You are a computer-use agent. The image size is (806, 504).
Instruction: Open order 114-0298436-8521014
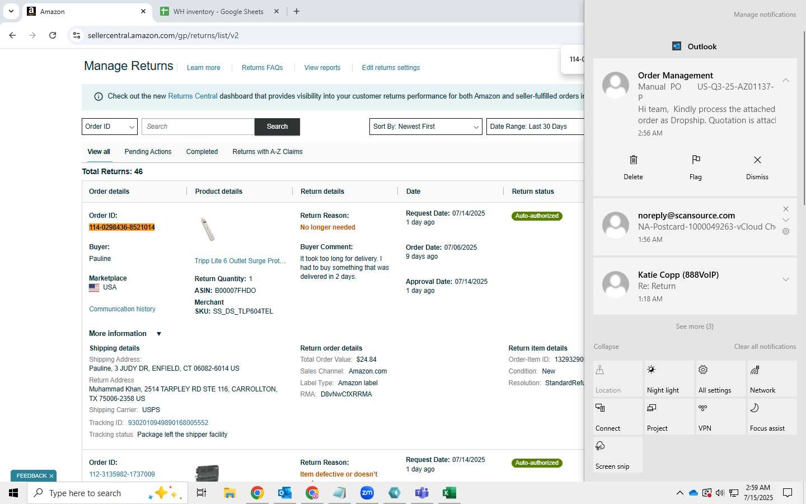coord(122,227)
